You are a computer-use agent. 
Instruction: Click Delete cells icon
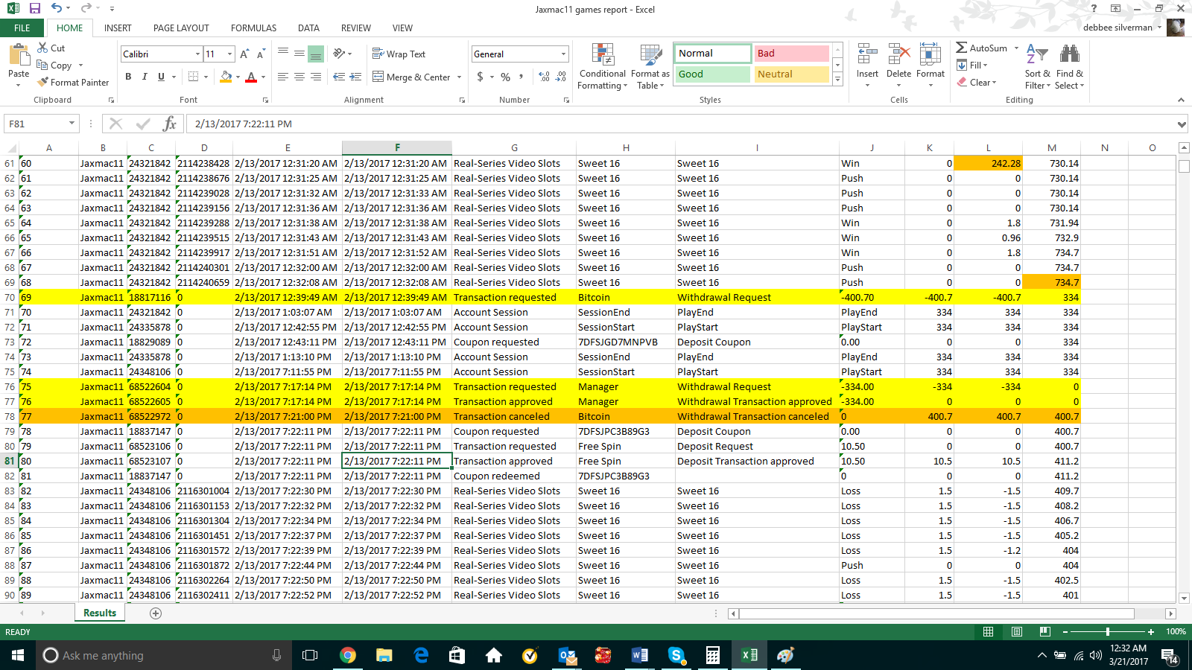pyautogui.click(x=899, y=54)
